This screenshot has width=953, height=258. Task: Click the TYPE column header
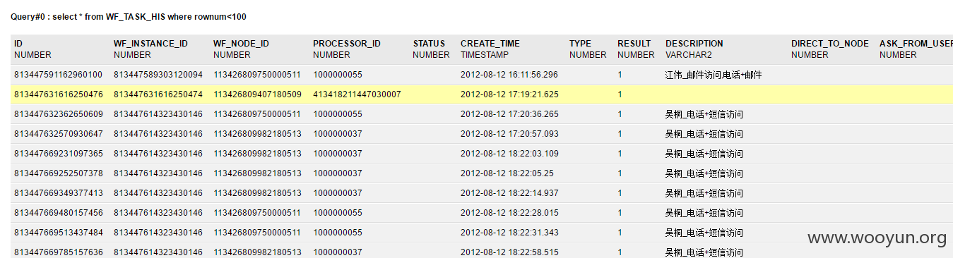[x=580, y=44]
